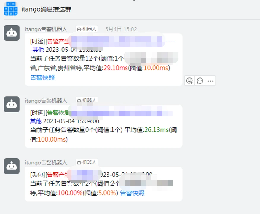260x214 pixels.
Task: Click the blue -其他 text in first alert
Action: tap(37, 50)
